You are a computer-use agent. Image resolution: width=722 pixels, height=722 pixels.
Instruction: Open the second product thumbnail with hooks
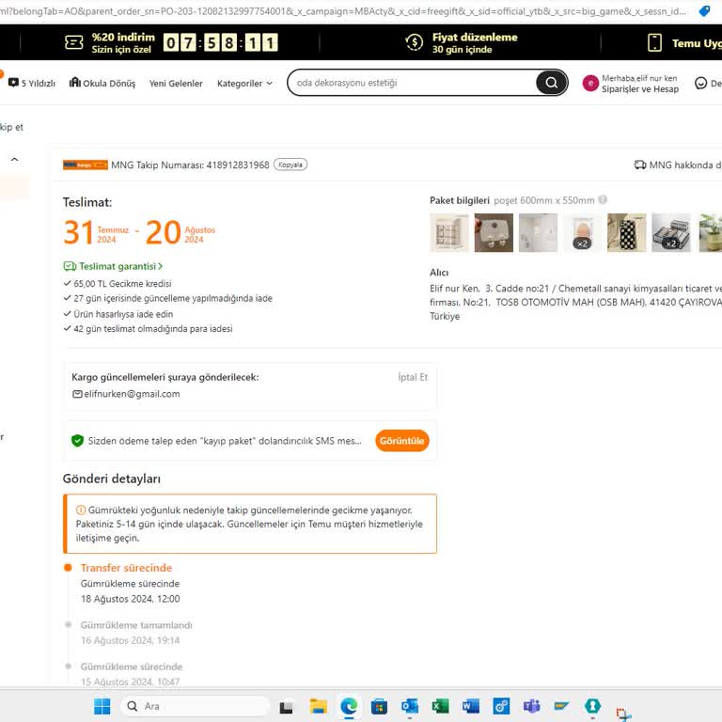(x=494, y=232)
